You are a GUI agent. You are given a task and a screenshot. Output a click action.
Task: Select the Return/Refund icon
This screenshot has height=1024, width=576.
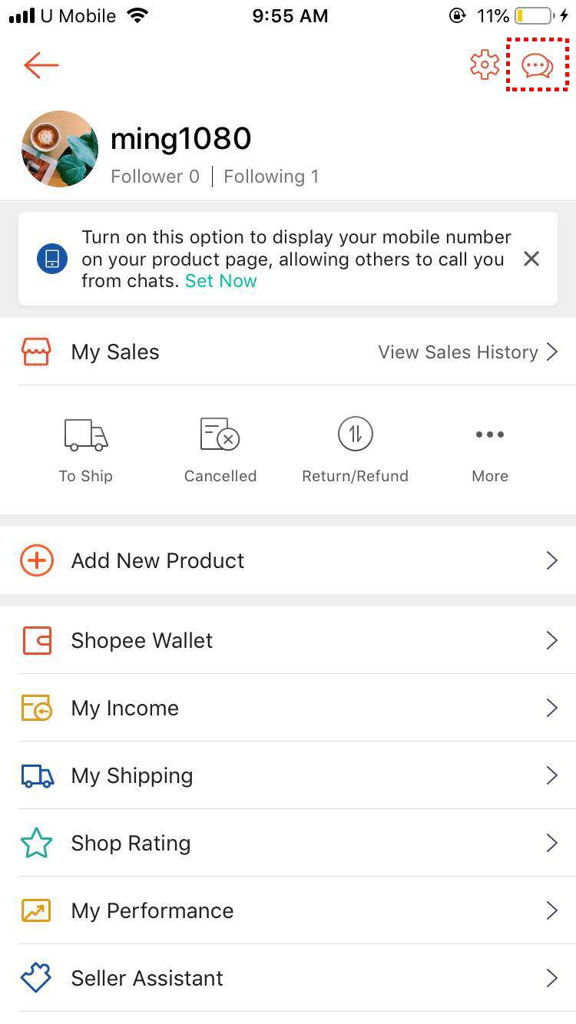pos(355,435)
